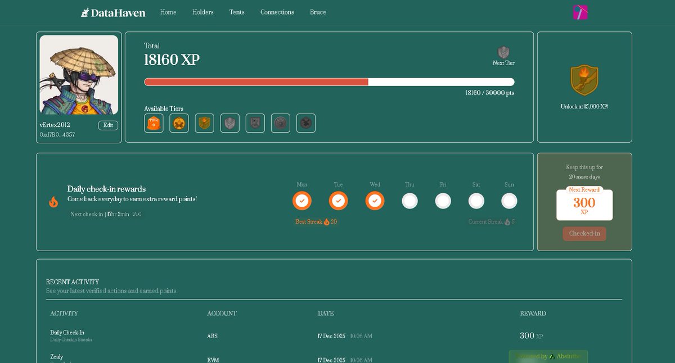This screenshot has width=675, height=363.
Task: Click the Next check-in timer label
Action: coord(106,214)
